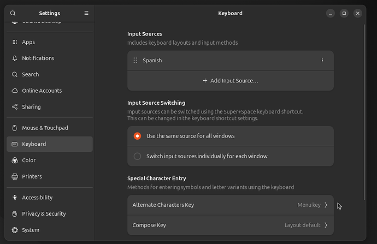Click the Printers icon in sidebar

(15, 177)
